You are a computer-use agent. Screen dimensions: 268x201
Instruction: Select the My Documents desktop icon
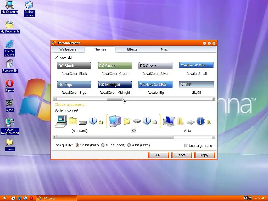10,27
